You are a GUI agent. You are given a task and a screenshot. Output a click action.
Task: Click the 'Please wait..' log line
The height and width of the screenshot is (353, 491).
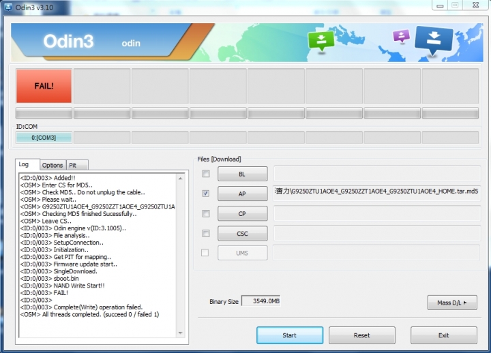48,200
